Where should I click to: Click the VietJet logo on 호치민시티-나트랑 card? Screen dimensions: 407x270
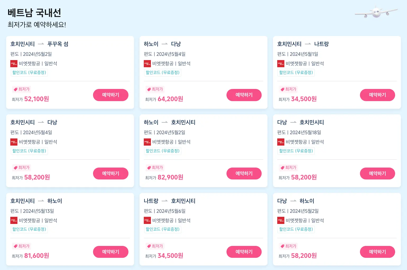click(281, 64)
